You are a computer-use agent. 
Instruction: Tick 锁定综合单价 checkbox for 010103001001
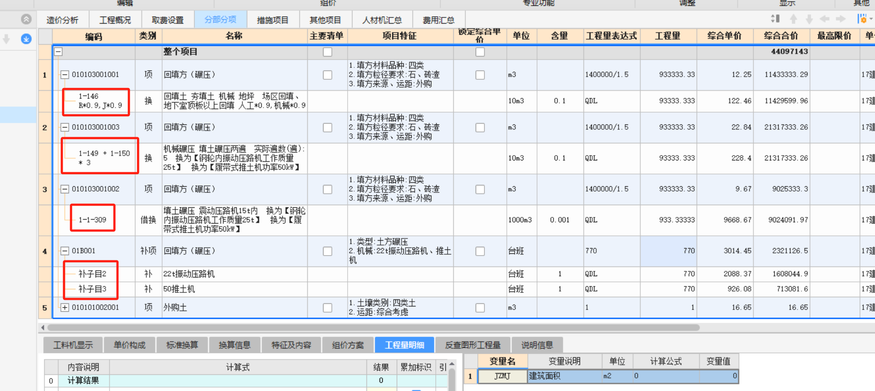pyautogui.click(x=480, y=75)
